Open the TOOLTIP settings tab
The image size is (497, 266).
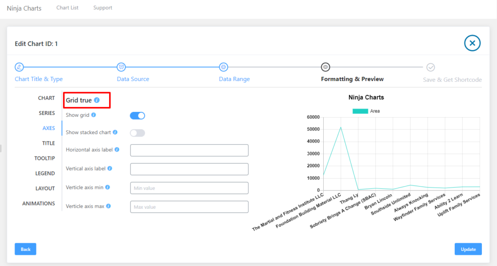(x=45, y=158)
